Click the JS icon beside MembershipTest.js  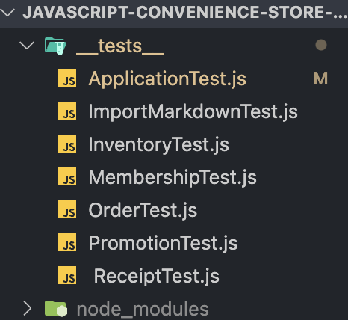[x=67, y=176]
